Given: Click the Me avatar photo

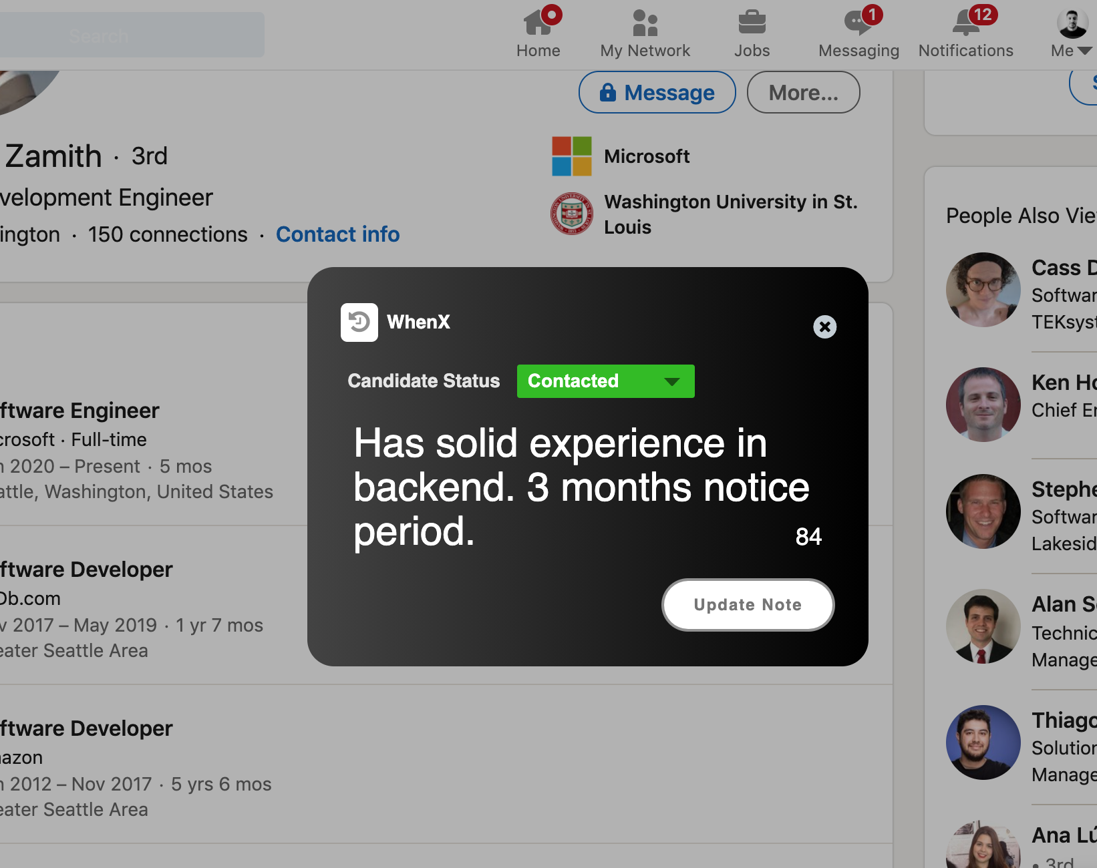Looking at the screenshot, I should [x=1072, y=23].
